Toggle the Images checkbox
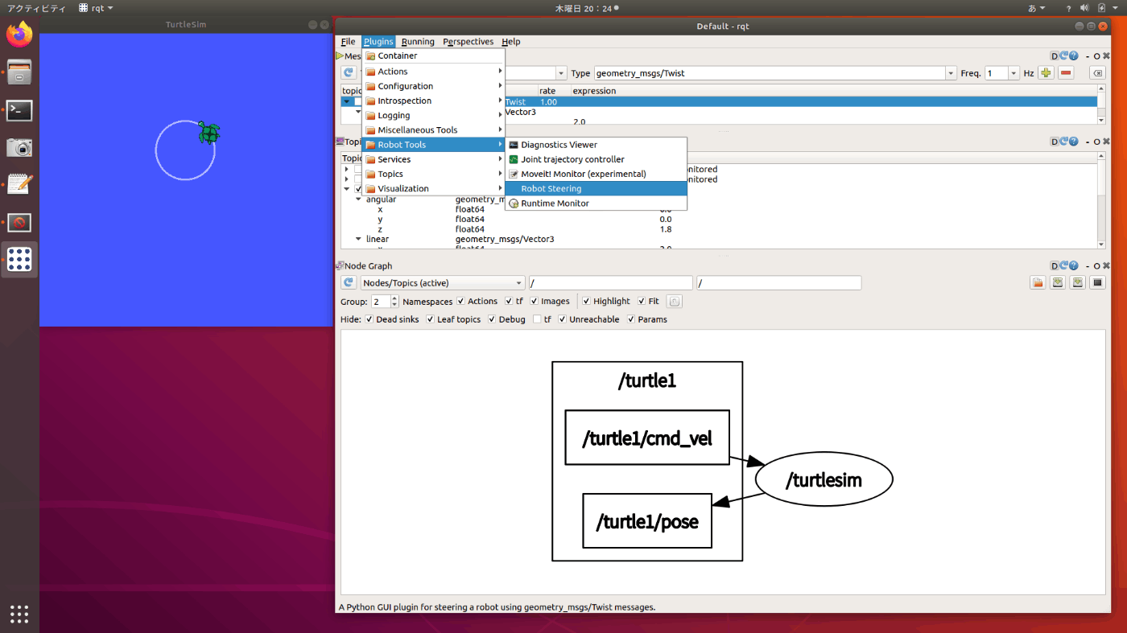 pyautogui.click(x=534, y=302)
